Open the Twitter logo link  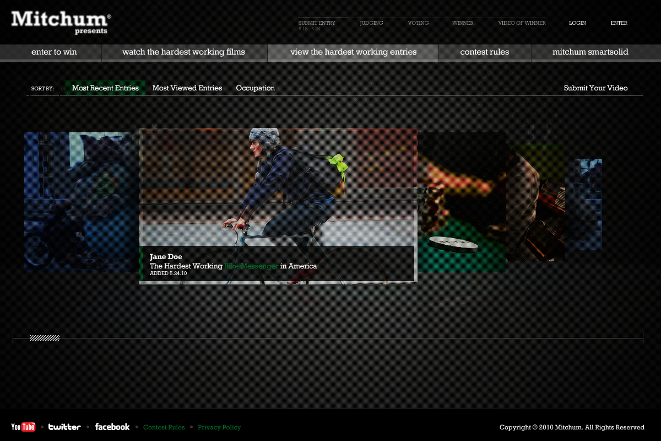64,427
